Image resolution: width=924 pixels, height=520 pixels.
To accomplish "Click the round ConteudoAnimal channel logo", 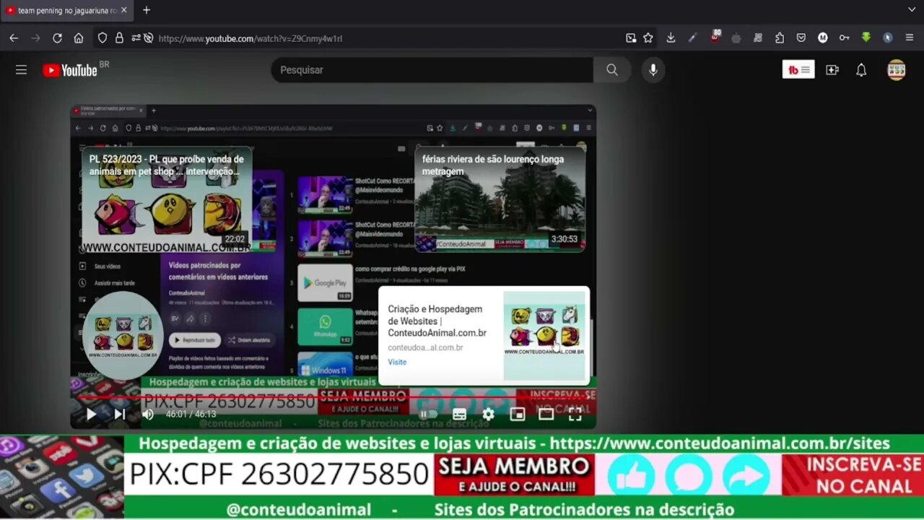I will pyautogui.click(x=123, y=336).
